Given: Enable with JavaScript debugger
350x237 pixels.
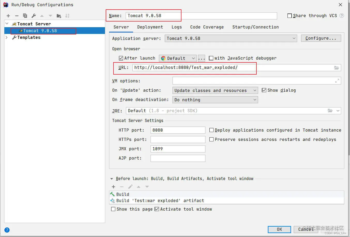Looking at the screenshot, I should [x=211, y=58].
